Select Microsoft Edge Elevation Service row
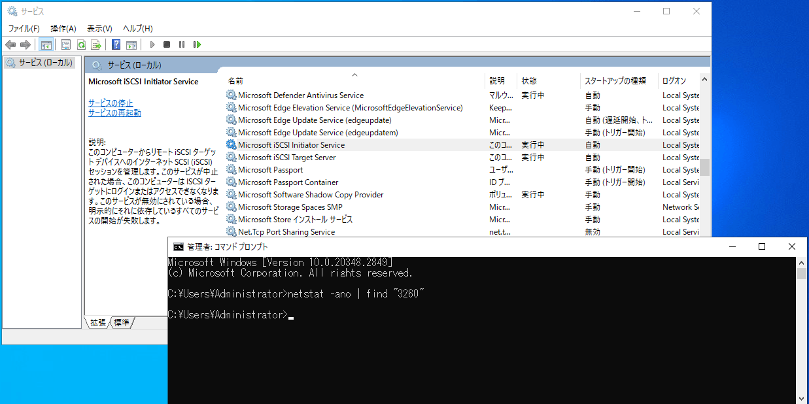The image size is (809, 404). (462, 107)
